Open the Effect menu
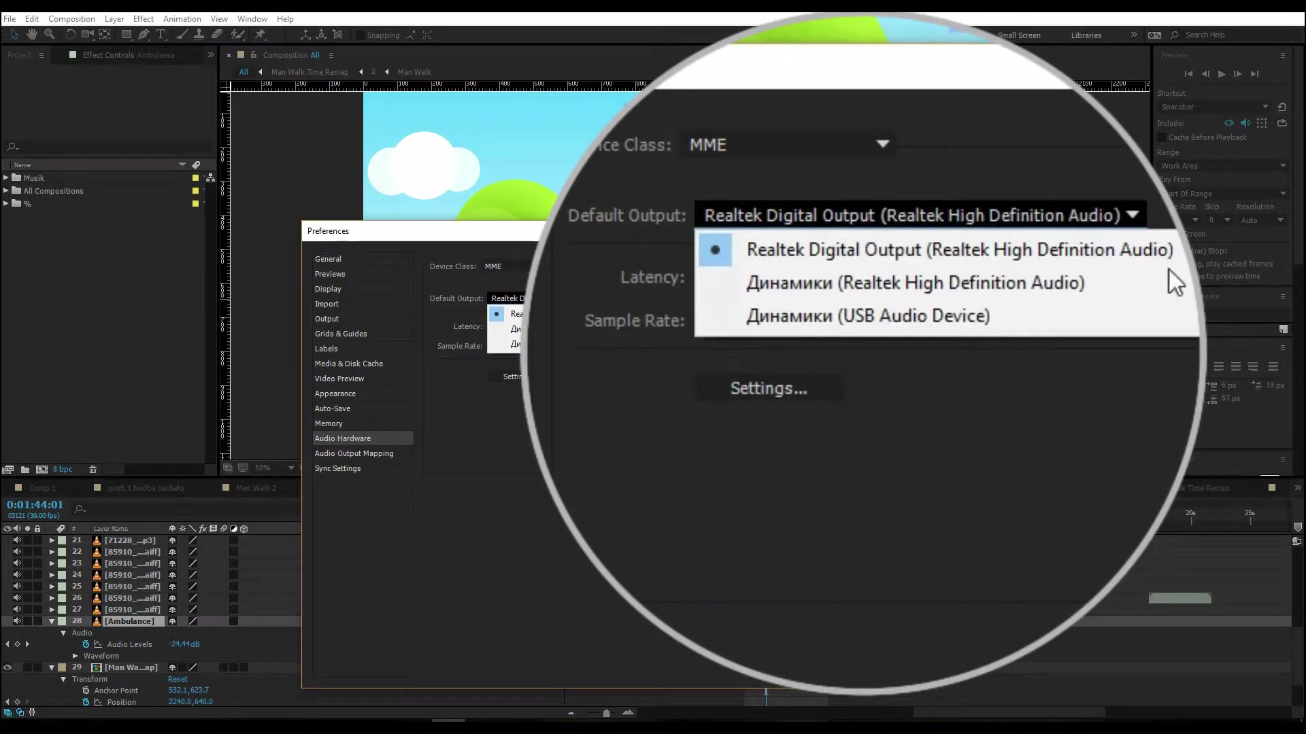Screen dimensions: 1306x734 coord(143,19)
